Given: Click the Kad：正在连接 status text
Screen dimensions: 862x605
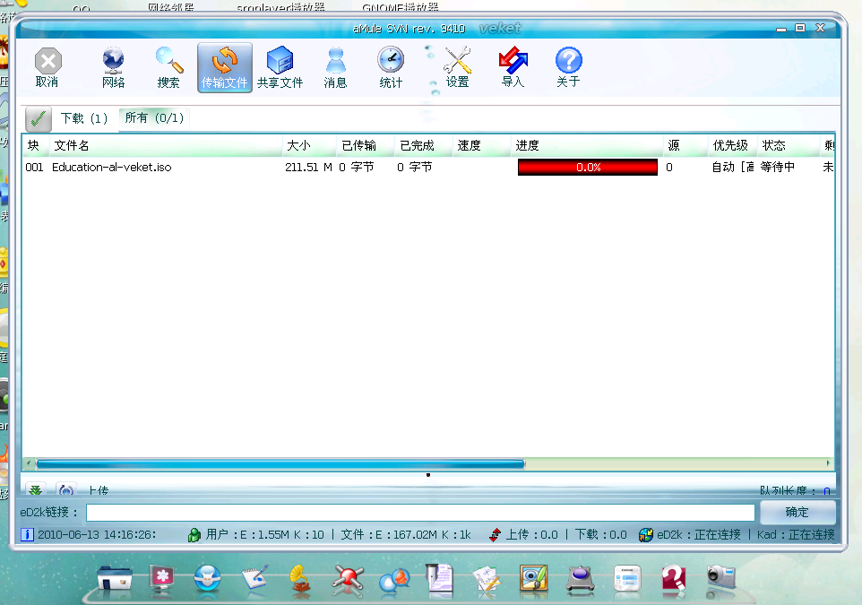Looking at the screenshot, I should click(x=796, y=534).
